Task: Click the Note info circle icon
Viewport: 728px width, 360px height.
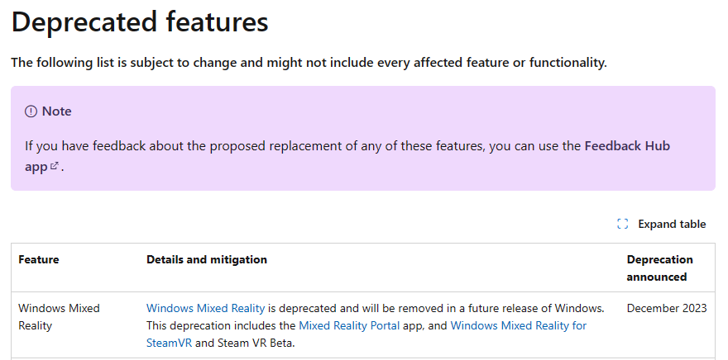Action: click(x=31, y=111)
